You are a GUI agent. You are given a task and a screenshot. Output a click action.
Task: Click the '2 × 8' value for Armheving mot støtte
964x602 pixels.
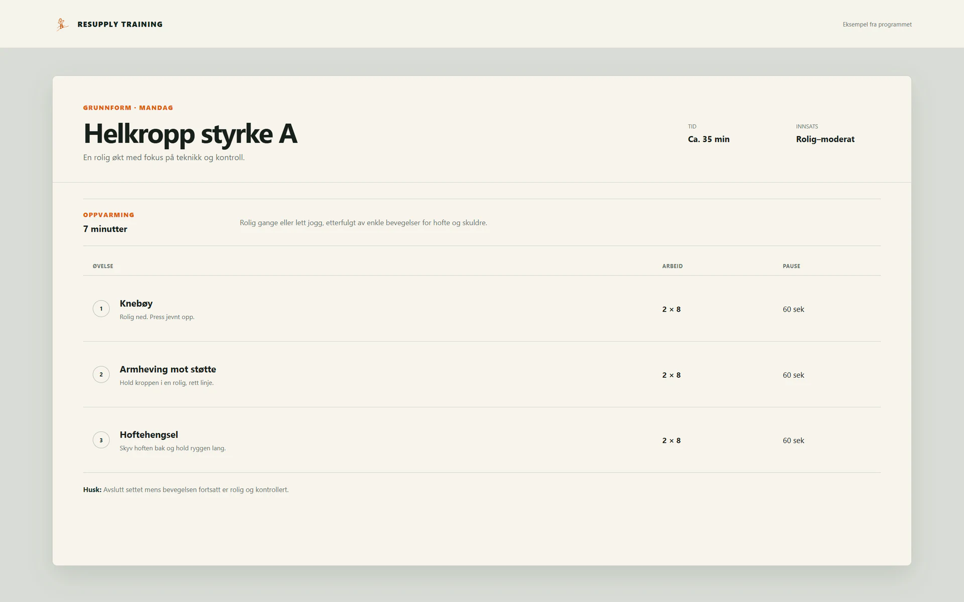pos(671,375)
